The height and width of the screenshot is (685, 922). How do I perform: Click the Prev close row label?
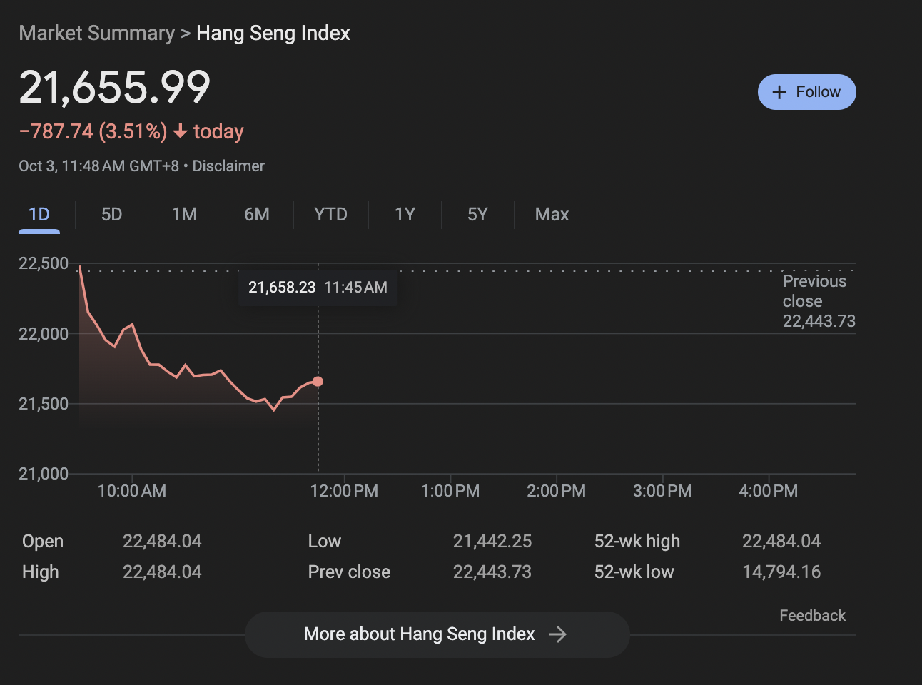(x=350, y=572)
